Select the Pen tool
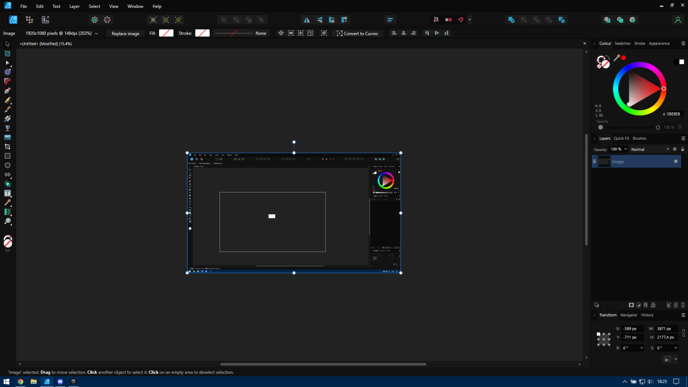The image size is (688, 387). pos(7,91)
